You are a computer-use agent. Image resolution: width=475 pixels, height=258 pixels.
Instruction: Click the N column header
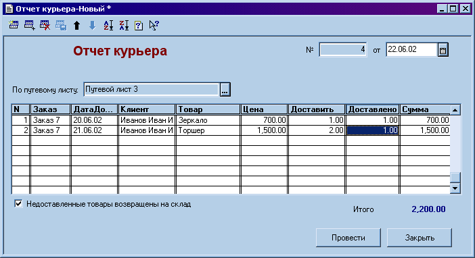point(20,109)
